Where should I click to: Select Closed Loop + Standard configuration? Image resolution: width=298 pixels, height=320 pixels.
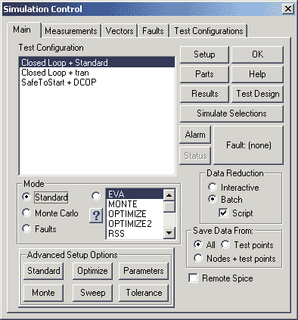point(97,62)
